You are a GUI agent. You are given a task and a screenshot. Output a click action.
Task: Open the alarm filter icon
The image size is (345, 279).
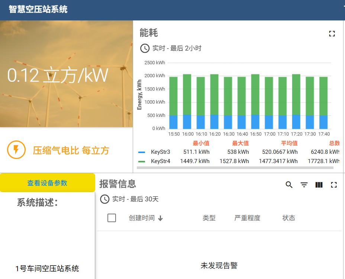coord(304,185)
